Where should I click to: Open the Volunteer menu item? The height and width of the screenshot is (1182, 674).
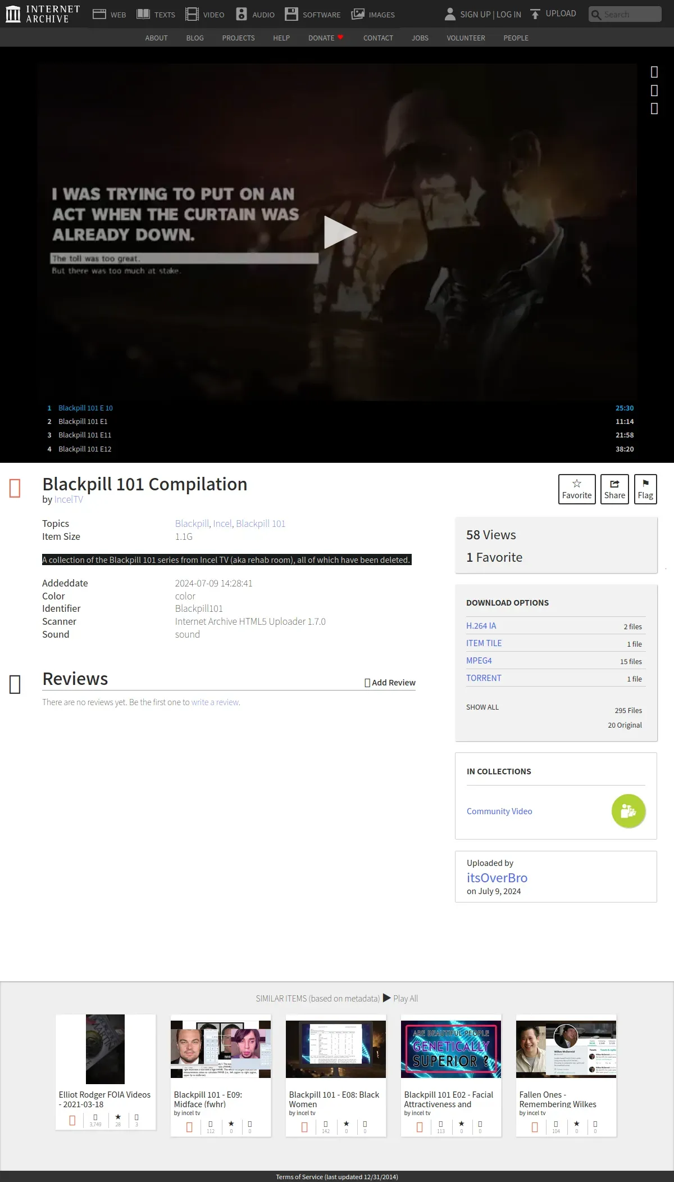(466, 38)
